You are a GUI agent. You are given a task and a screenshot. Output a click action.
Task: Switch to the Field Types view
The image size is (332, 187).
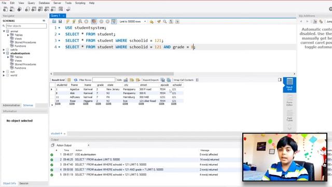pyautogui.click(x=289, y=116)
